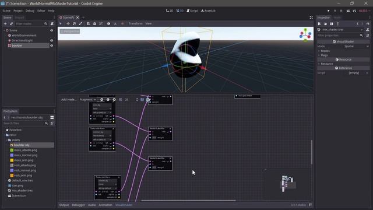The height and width of the screenshot is (210, 373).
Task: Click the shader graph horizontal scrollbar
Action: click(x=188, y=201)
